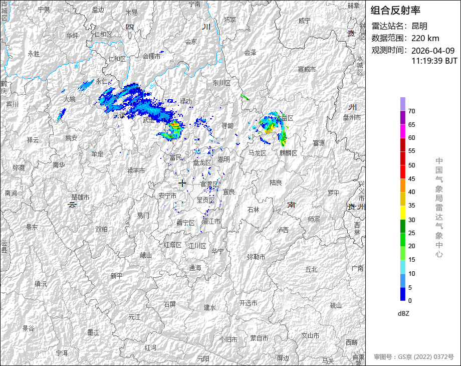Click the time 11:19:39 BJT
Image resolution: width=461 pixels, height=366 pixels.
point(434,61)
